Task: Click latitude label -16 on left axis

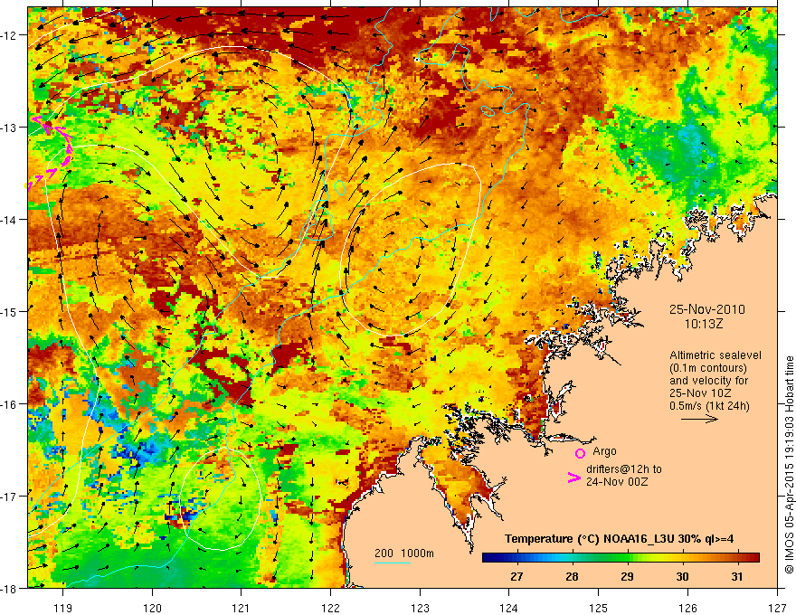Action: [9, 404]
